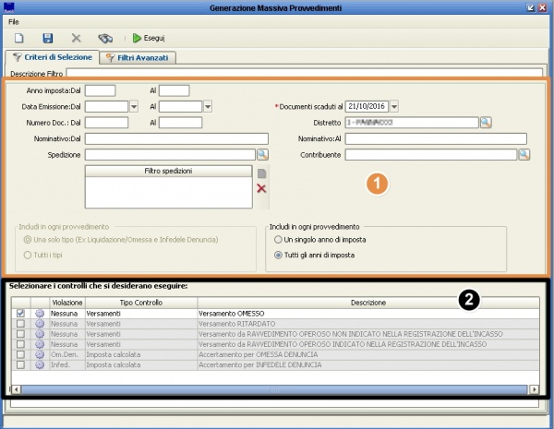The width and height of the screenshot is (554, 429).
Task: Uncheck the Versamento OMESSO control checkbox
Action: click(x=20, y=315)
